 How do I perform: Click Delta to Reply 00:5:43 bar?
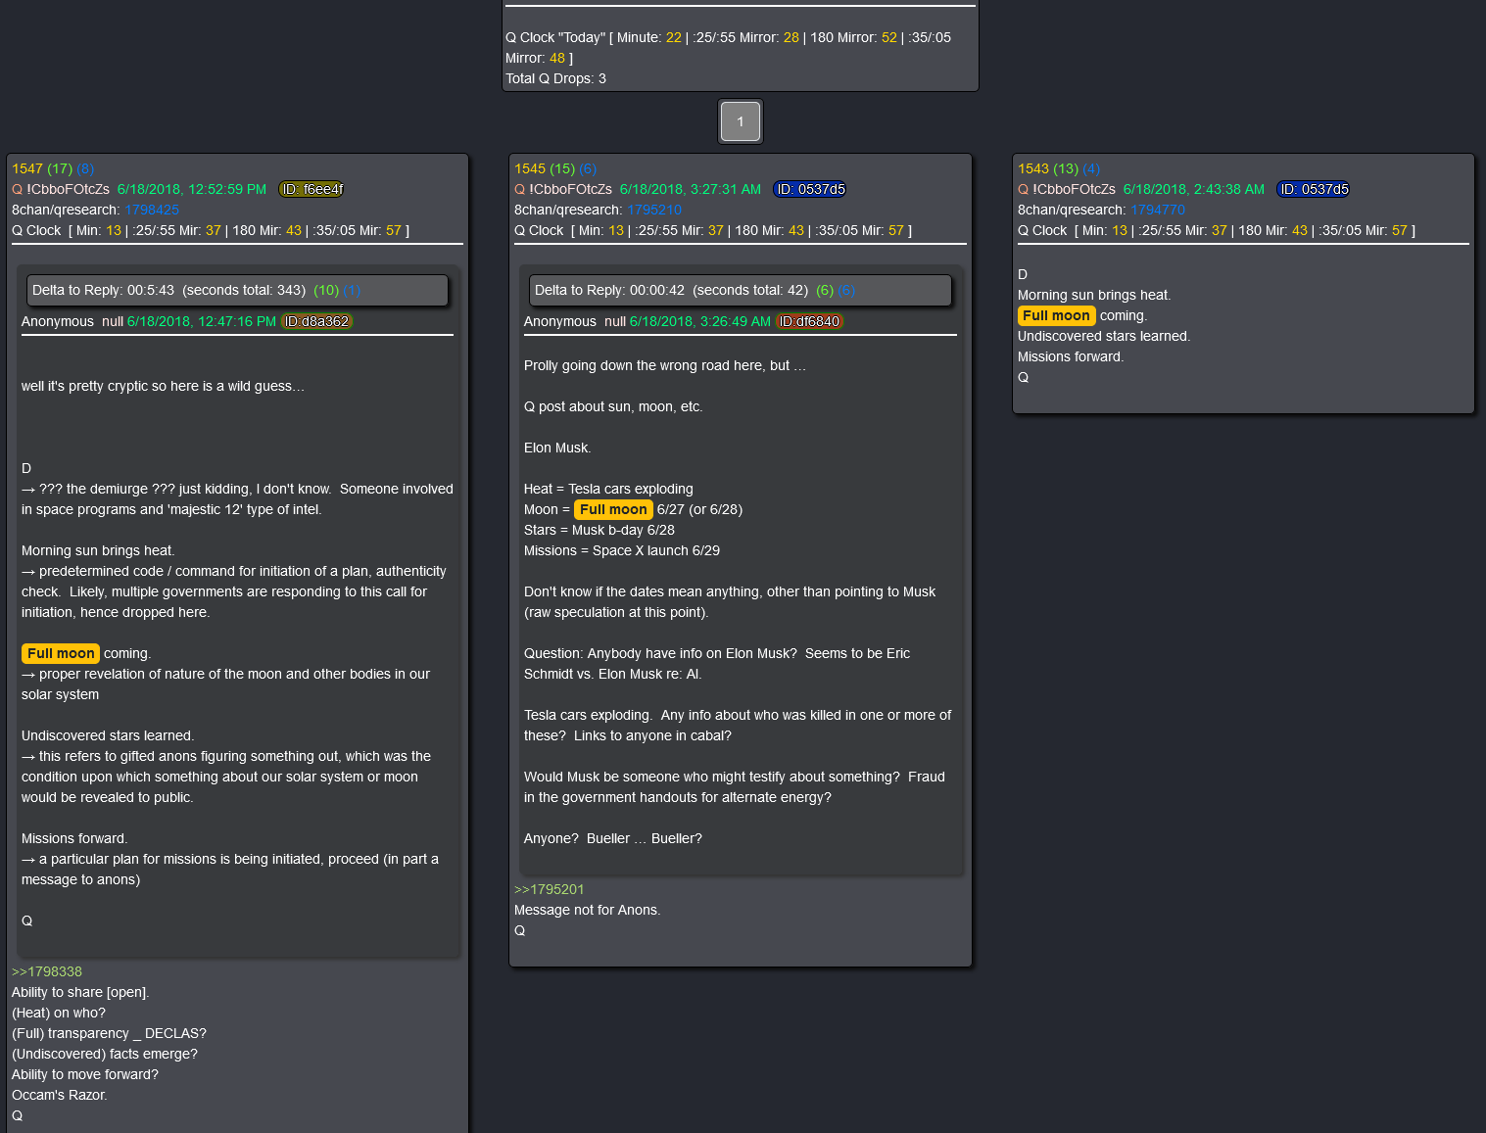click(x=237, y=290)
